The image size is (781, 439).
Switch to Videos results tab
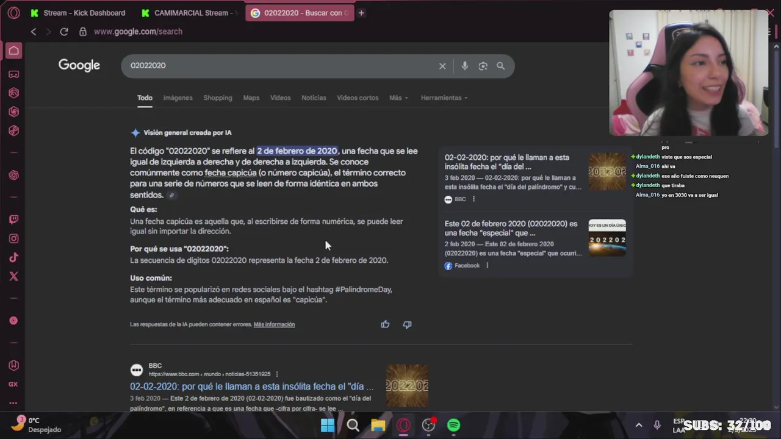pyautogui.click(x=281, y=98)
